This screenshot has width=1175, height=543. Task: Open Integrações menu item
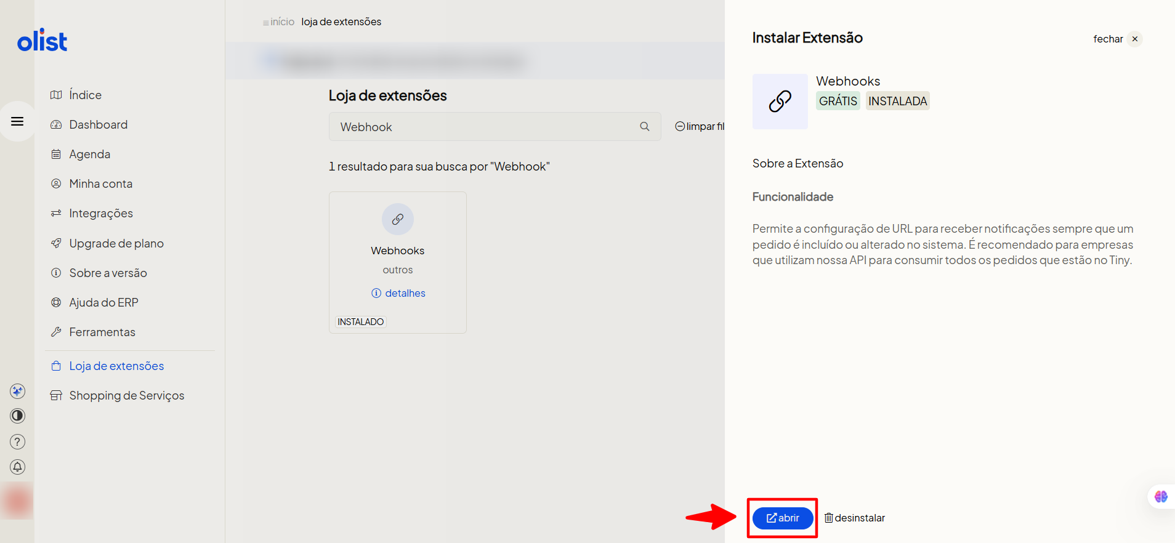(x=101, y=213)
